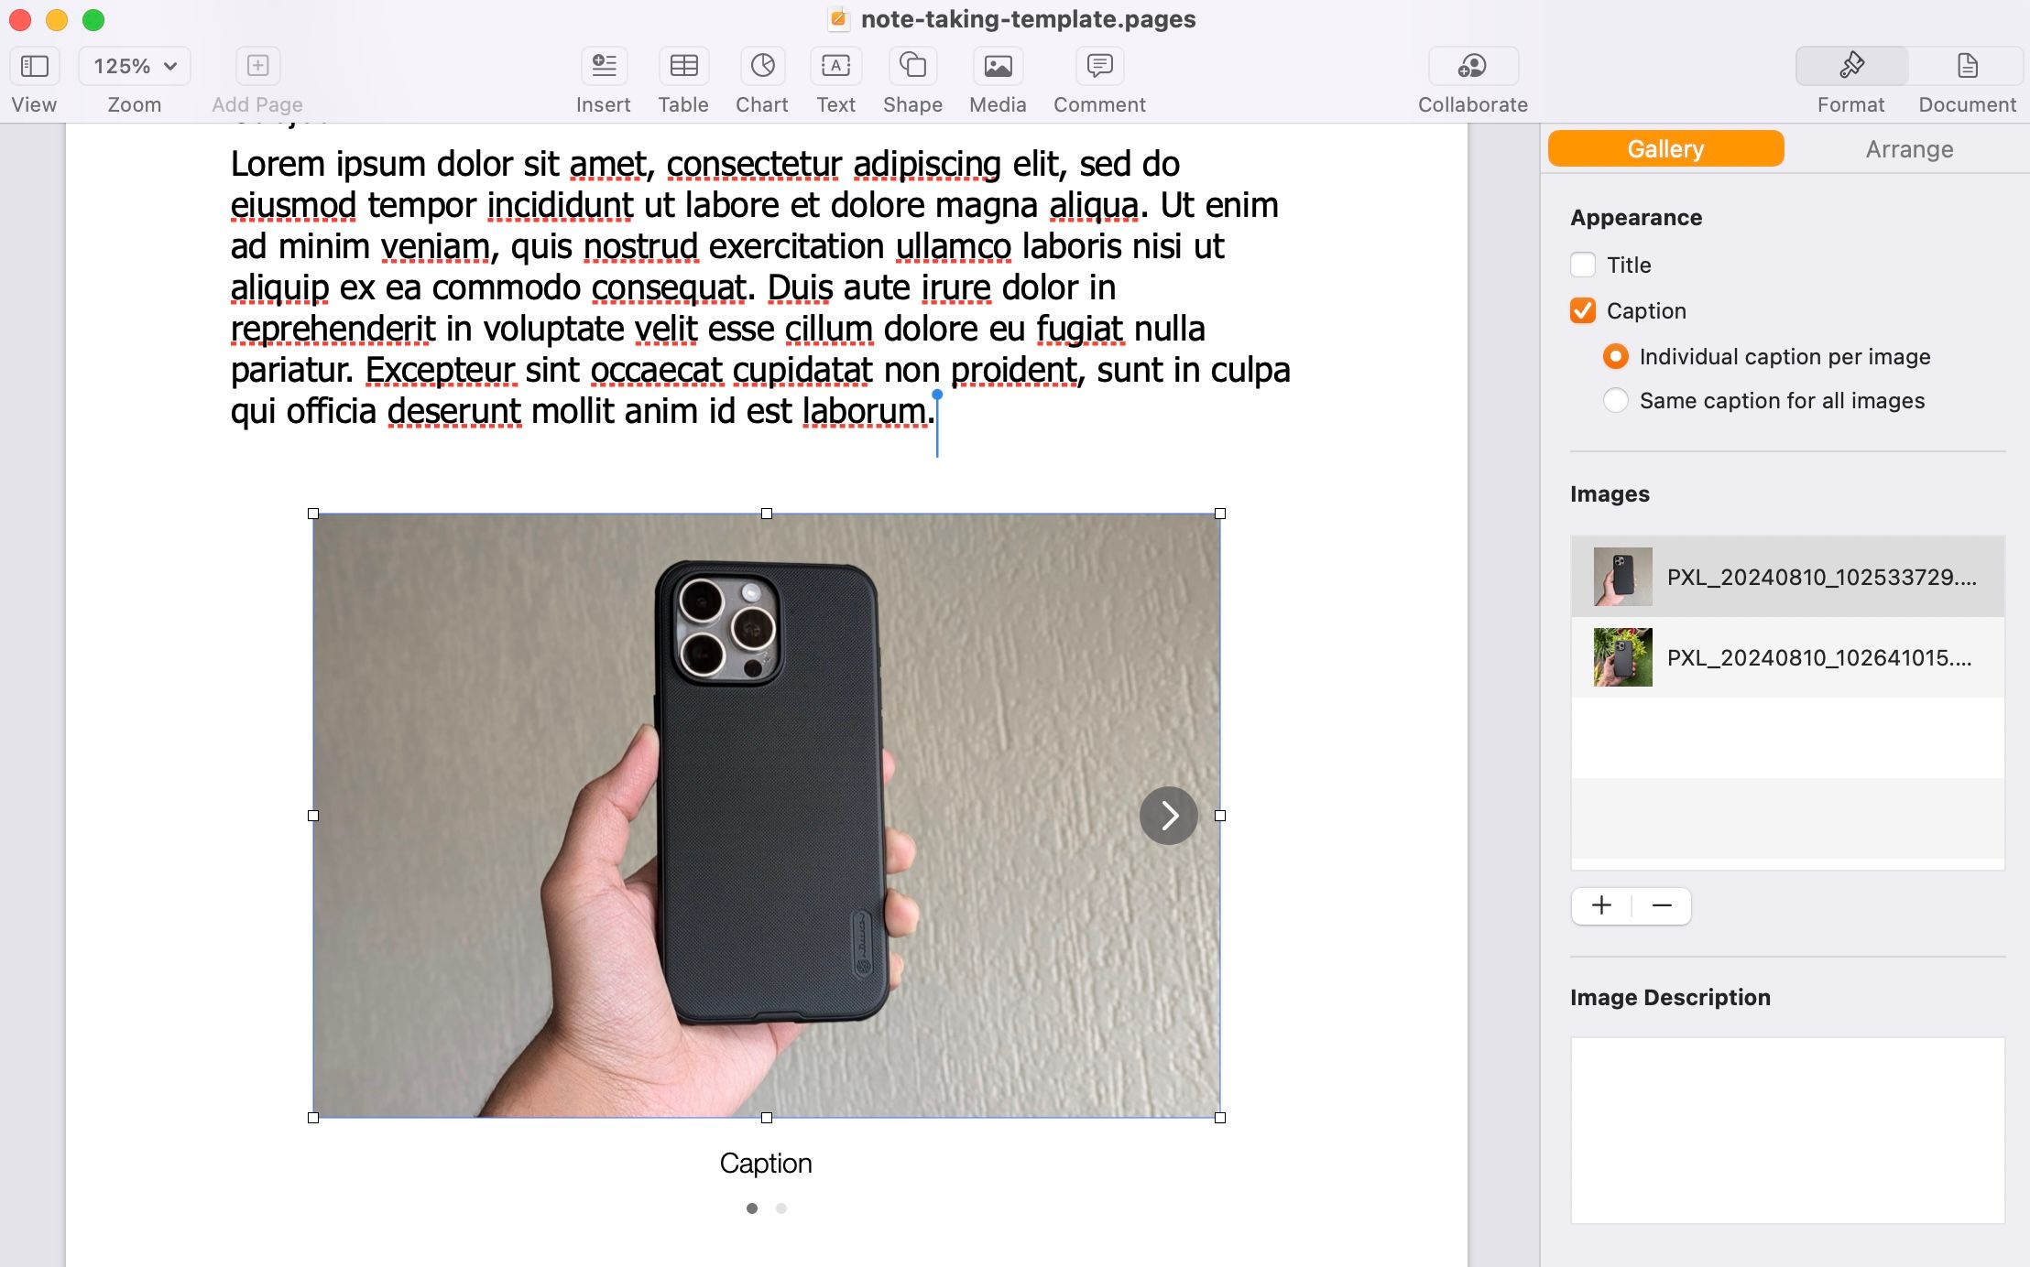Click the next image arrow button
The image size is (2030, 1267).
(1167, 816)
